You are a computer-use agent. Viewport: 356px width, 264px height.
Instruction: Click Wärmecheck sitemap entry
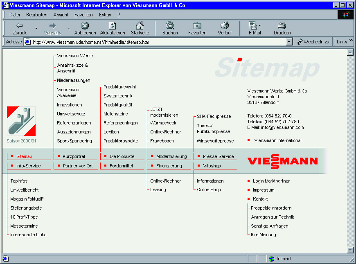tap(163, 123)
